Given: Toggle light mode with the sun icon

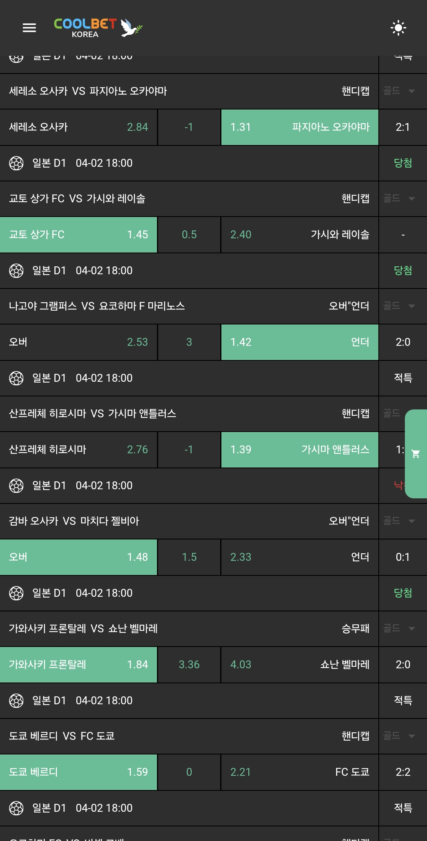Looking at the screenshot, I should 398,28.
